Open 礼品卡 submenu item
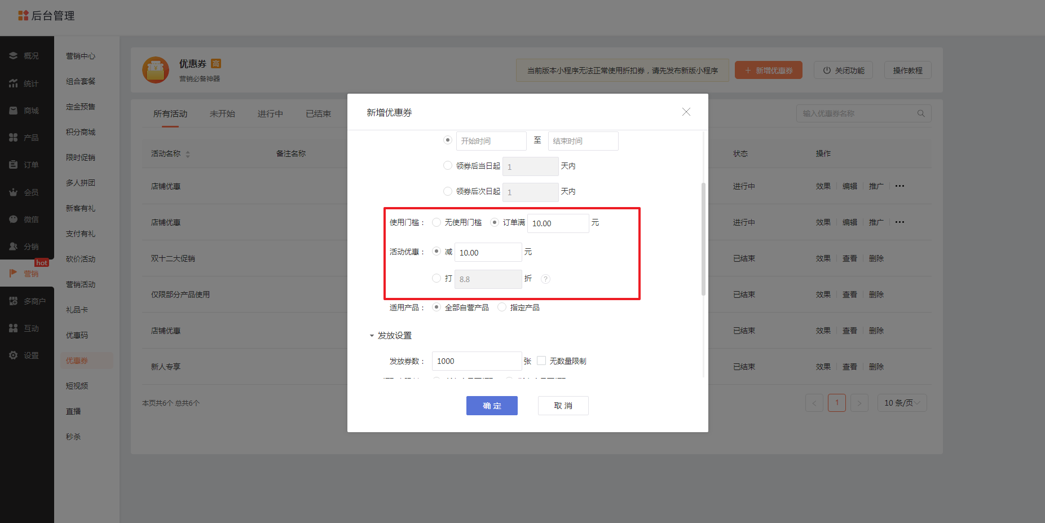 click(x=77, y=310)
